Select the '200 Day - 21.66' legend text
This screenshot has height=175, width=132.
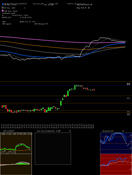pyautogui.click(x=11, y=11)
